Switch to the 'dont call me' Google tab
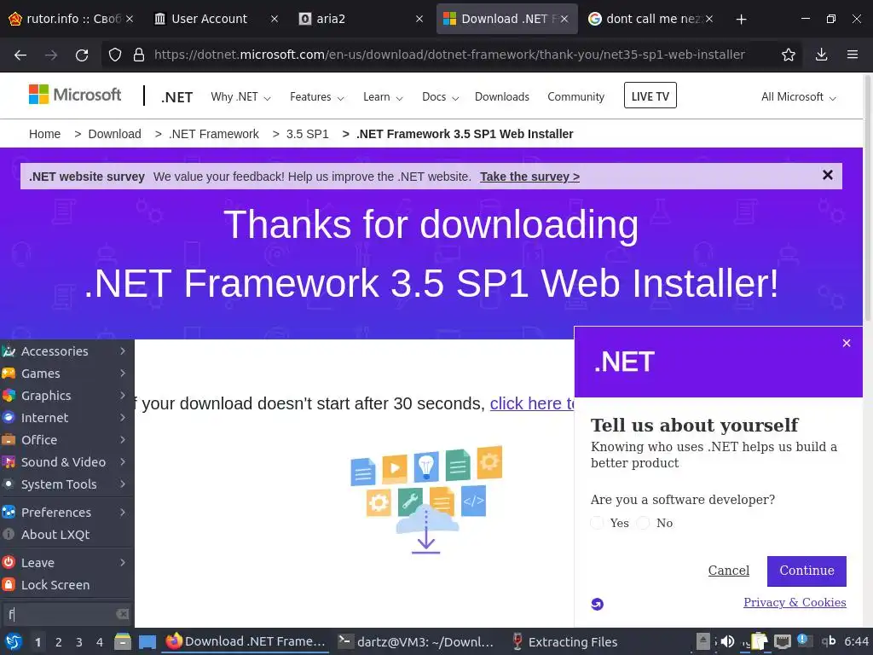The image size is (873, 655). [650, 19]
